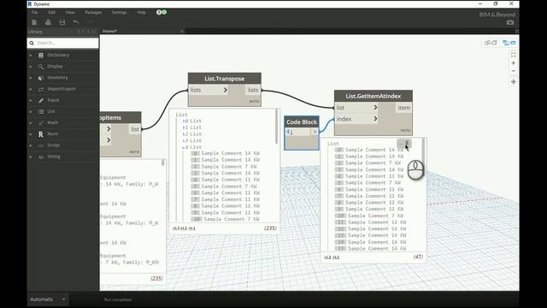
Task: Click the String category icon
Action: 41,157
